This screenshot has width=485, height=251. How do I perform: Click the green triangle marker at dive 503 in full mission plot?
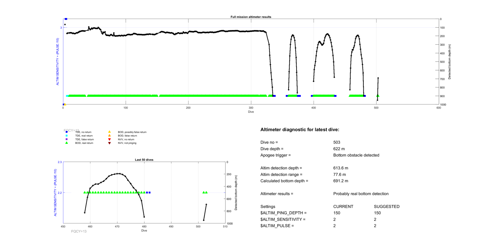(378, 96)
